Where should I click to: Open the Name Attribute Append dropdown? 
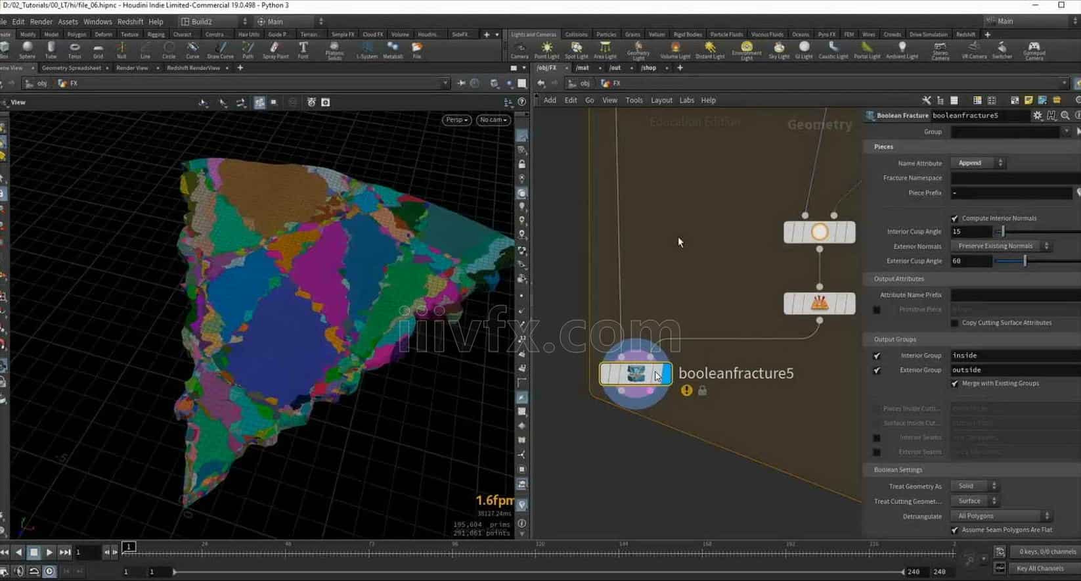tap(979, 163)
